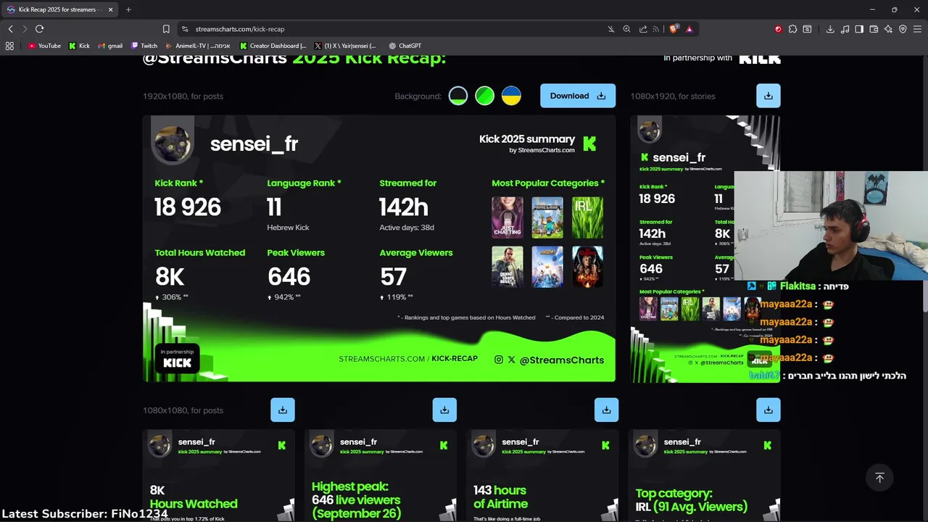
Task: Click the sensei_fr avatar in main recap
Action: click(173, 143)
